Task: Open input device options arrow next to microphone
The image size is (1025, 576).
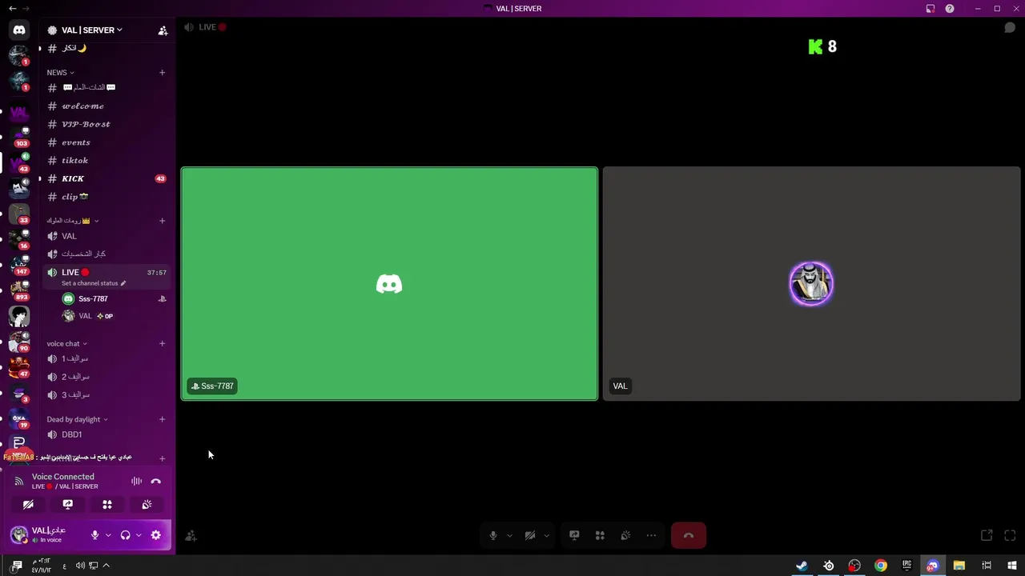Action: point(108,535)
